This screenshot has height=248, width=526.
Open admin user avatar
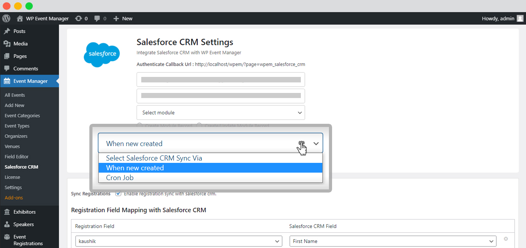click(520, 18)
